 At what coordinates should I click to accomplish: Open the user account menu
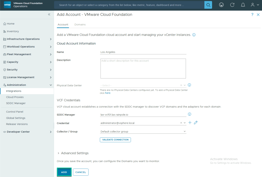pyautogui.click(x=255, y=5)
